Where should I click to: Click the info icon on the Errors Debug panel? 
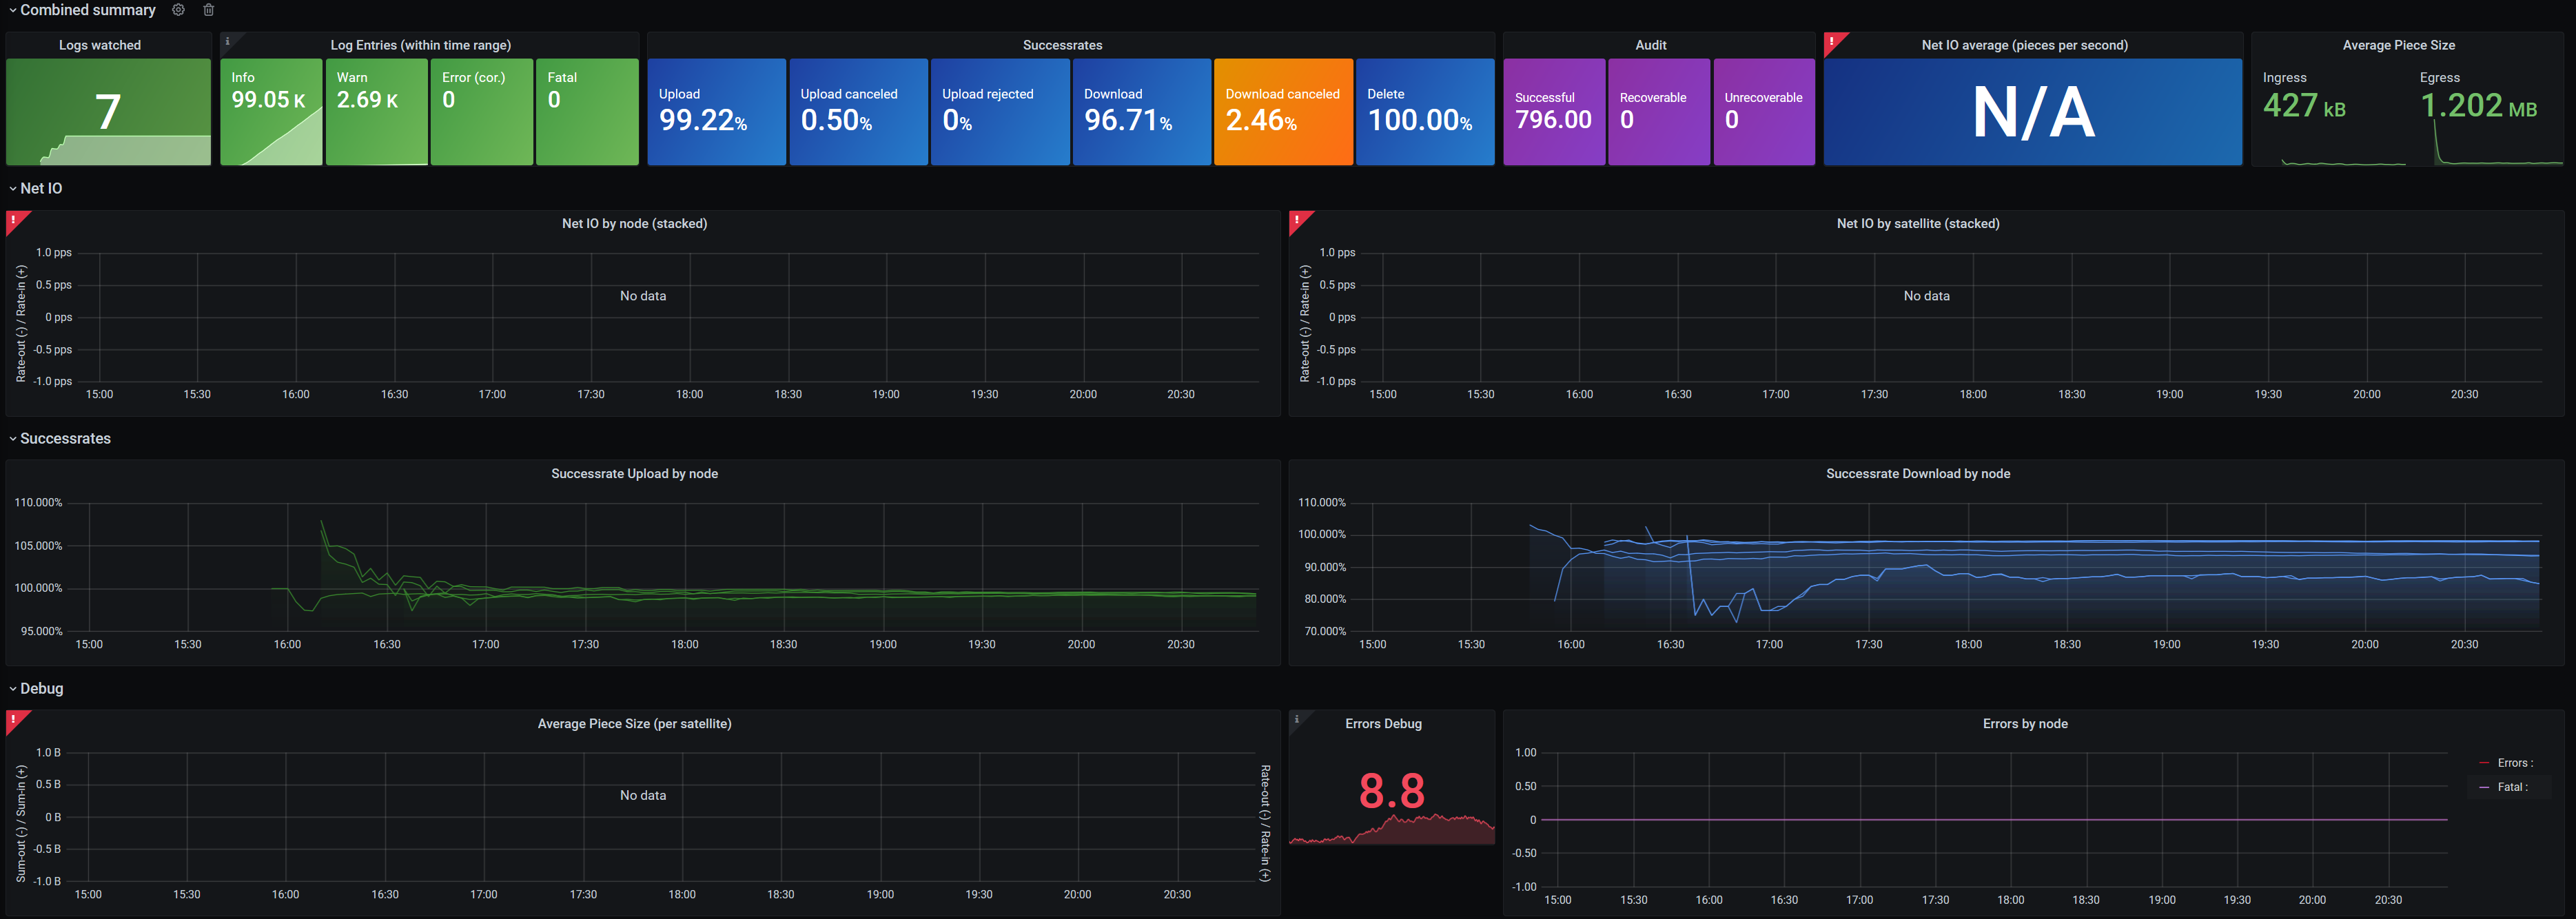click(1297, 719)
